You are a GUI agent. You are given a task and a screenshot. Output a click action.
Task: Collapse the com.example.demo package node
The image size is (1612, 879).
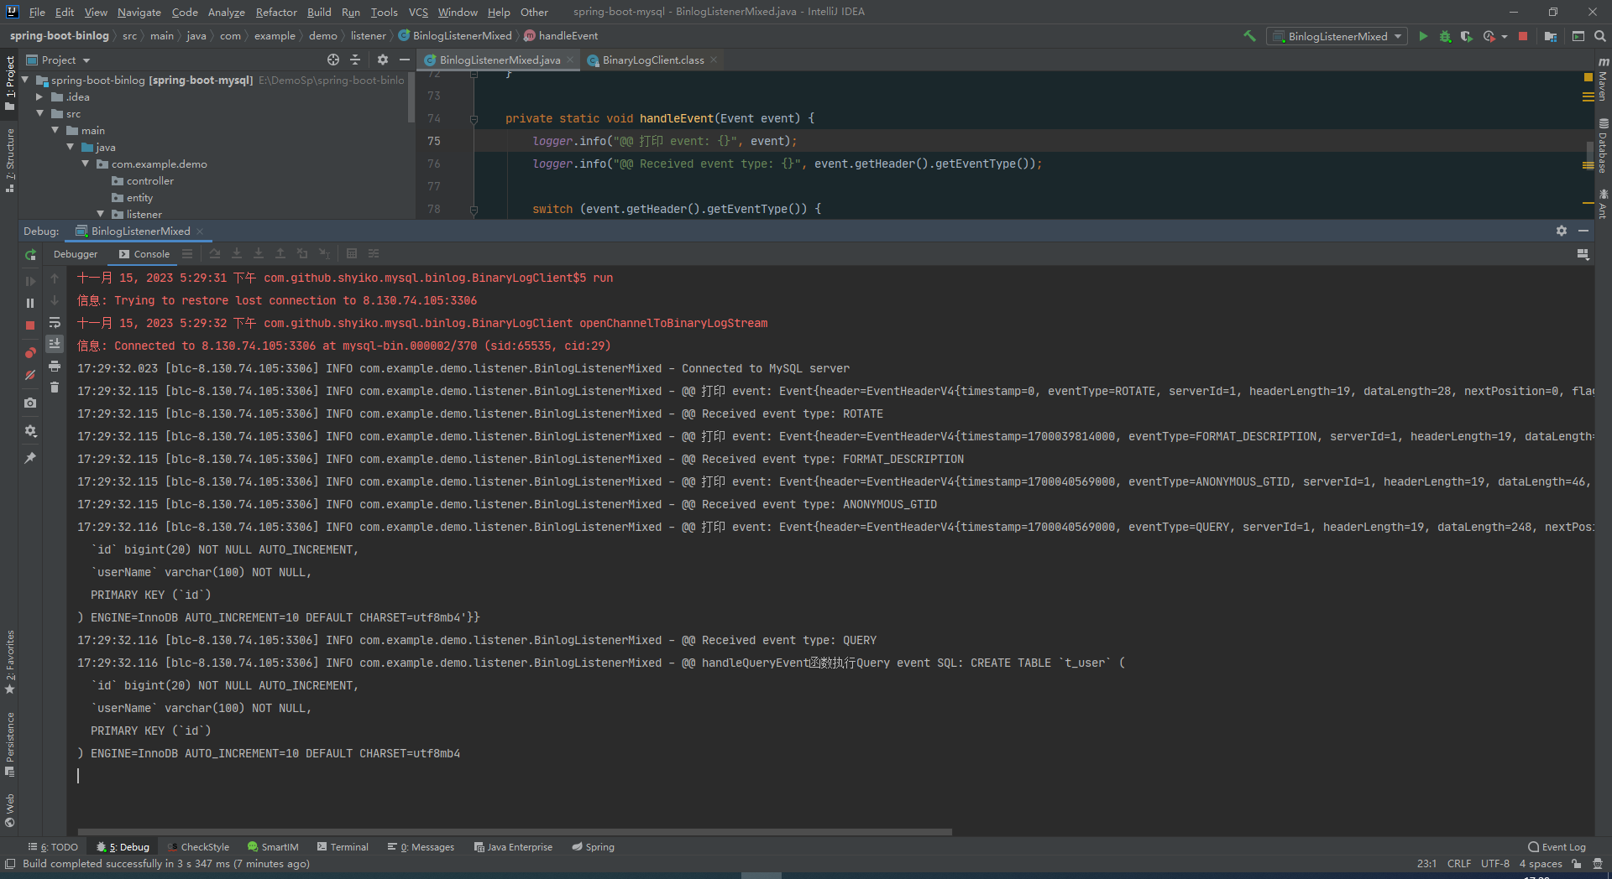point(86,164)
